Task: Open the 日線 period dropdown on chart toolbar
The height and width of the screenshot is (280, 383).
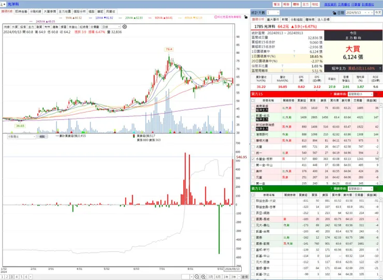Action: click(111, 27)
